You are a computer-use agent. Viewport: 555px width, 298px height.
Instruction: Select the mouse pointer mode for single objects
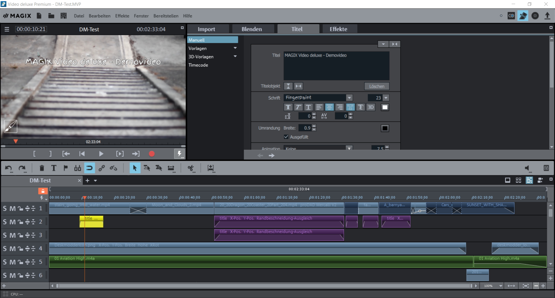(135, 168)
